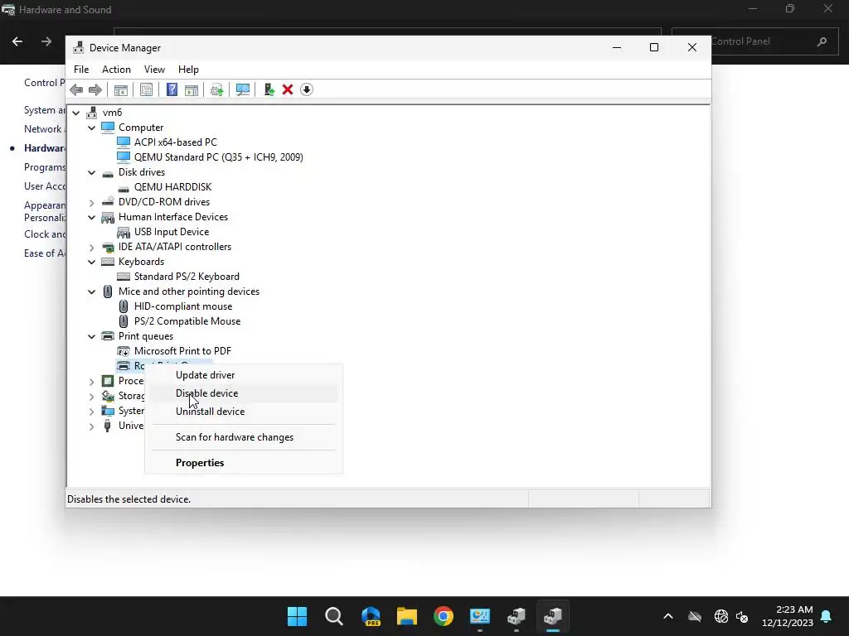Collapse the Computer category

click(x=91, y=128)
